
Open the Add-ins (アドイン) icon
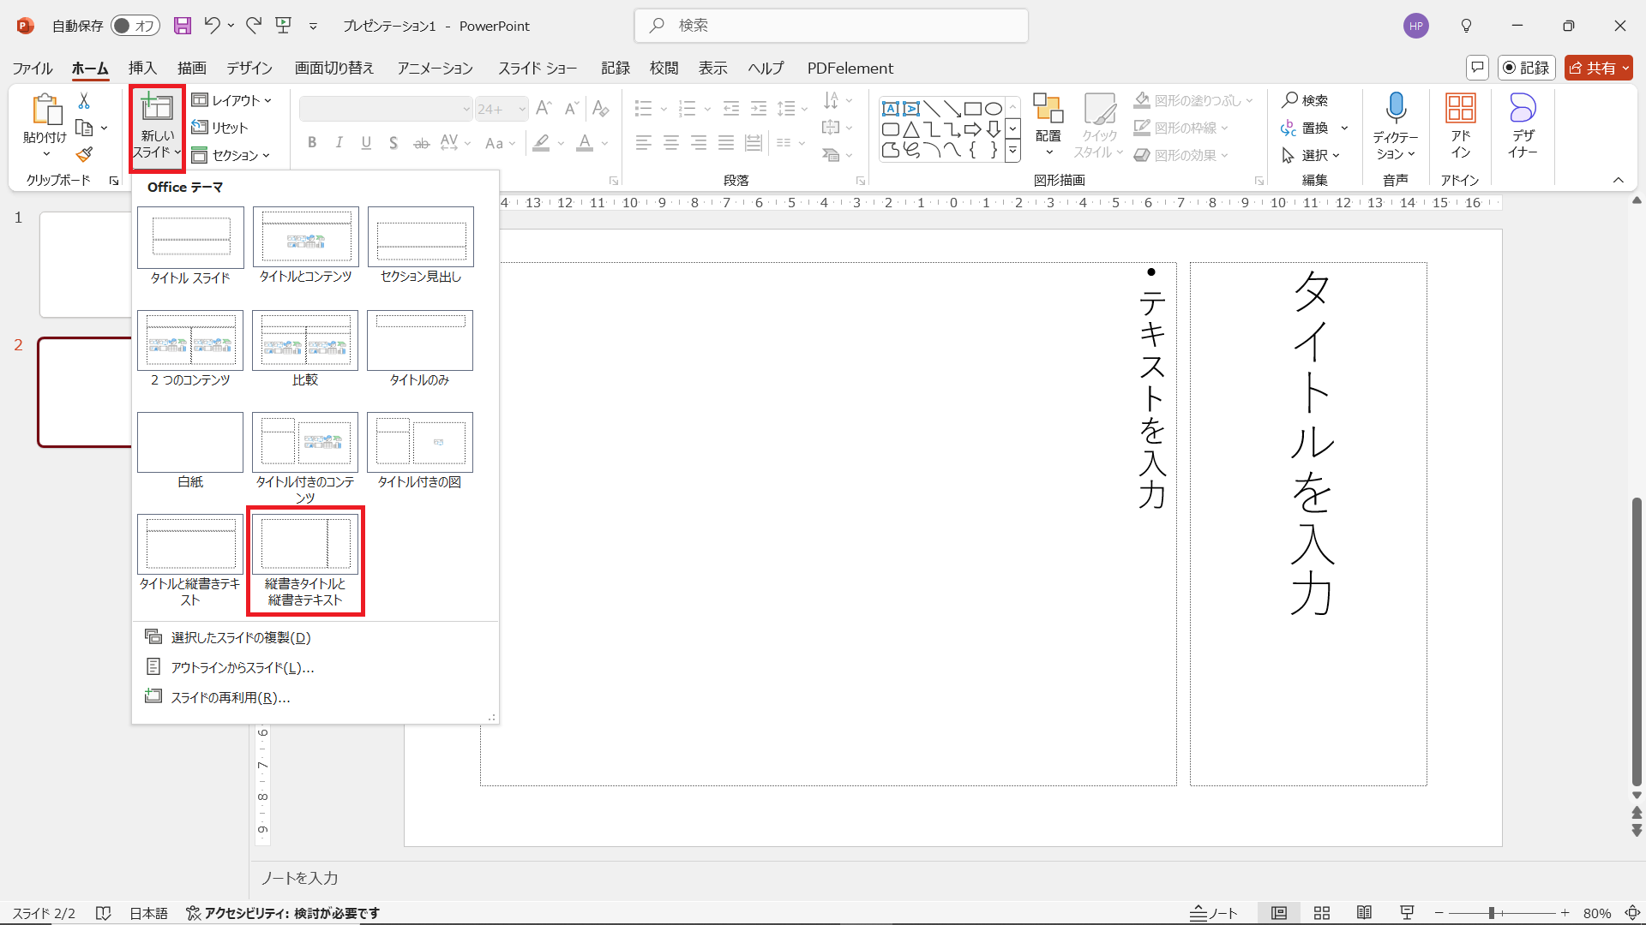(x=1461, y=108)
